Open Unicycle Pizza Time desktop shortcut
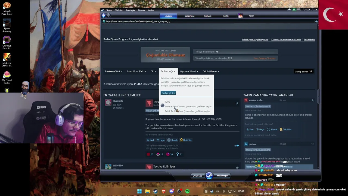This screenshot has height=196, width=348. point(7,8)
